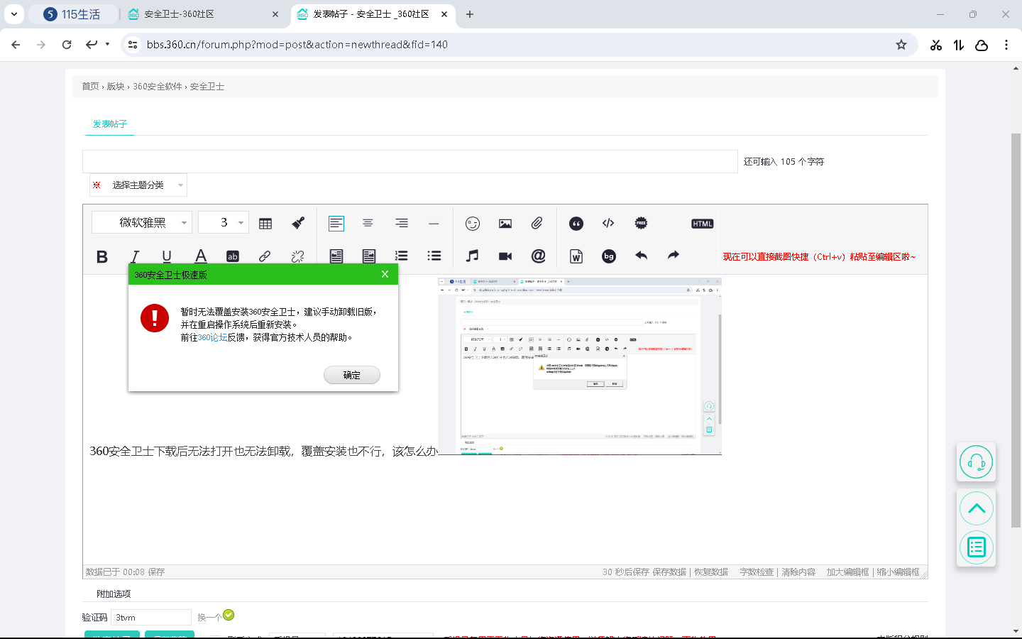Insert a video clip
Screen dimensions: 1022x639
point(505,256)
